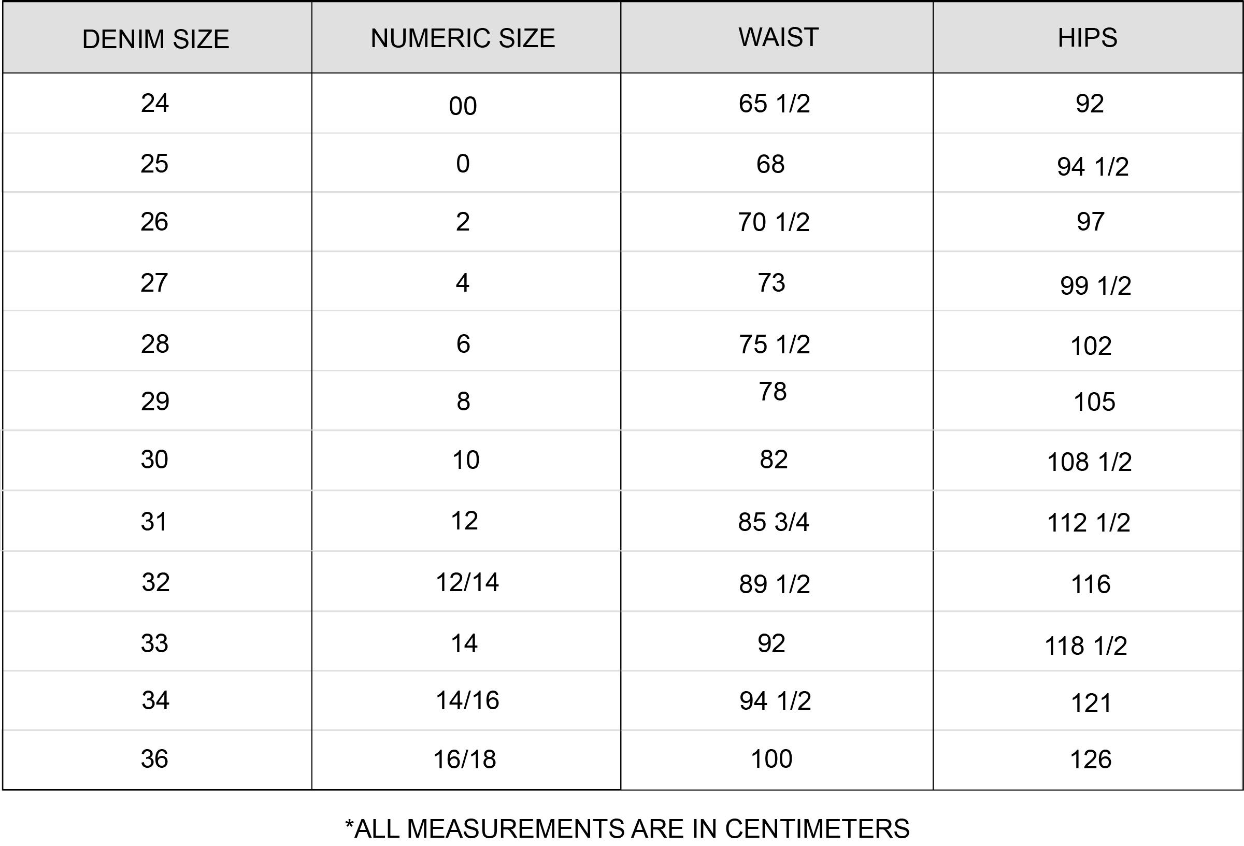Screen dimensions: 1244x846
Task: Select numeric size 00 cell
Action: coord(463,106)
